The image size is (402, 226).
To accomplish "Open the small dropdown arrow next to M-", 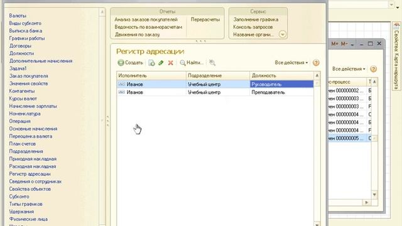I will pyautogui.click(x=352, y=45).
